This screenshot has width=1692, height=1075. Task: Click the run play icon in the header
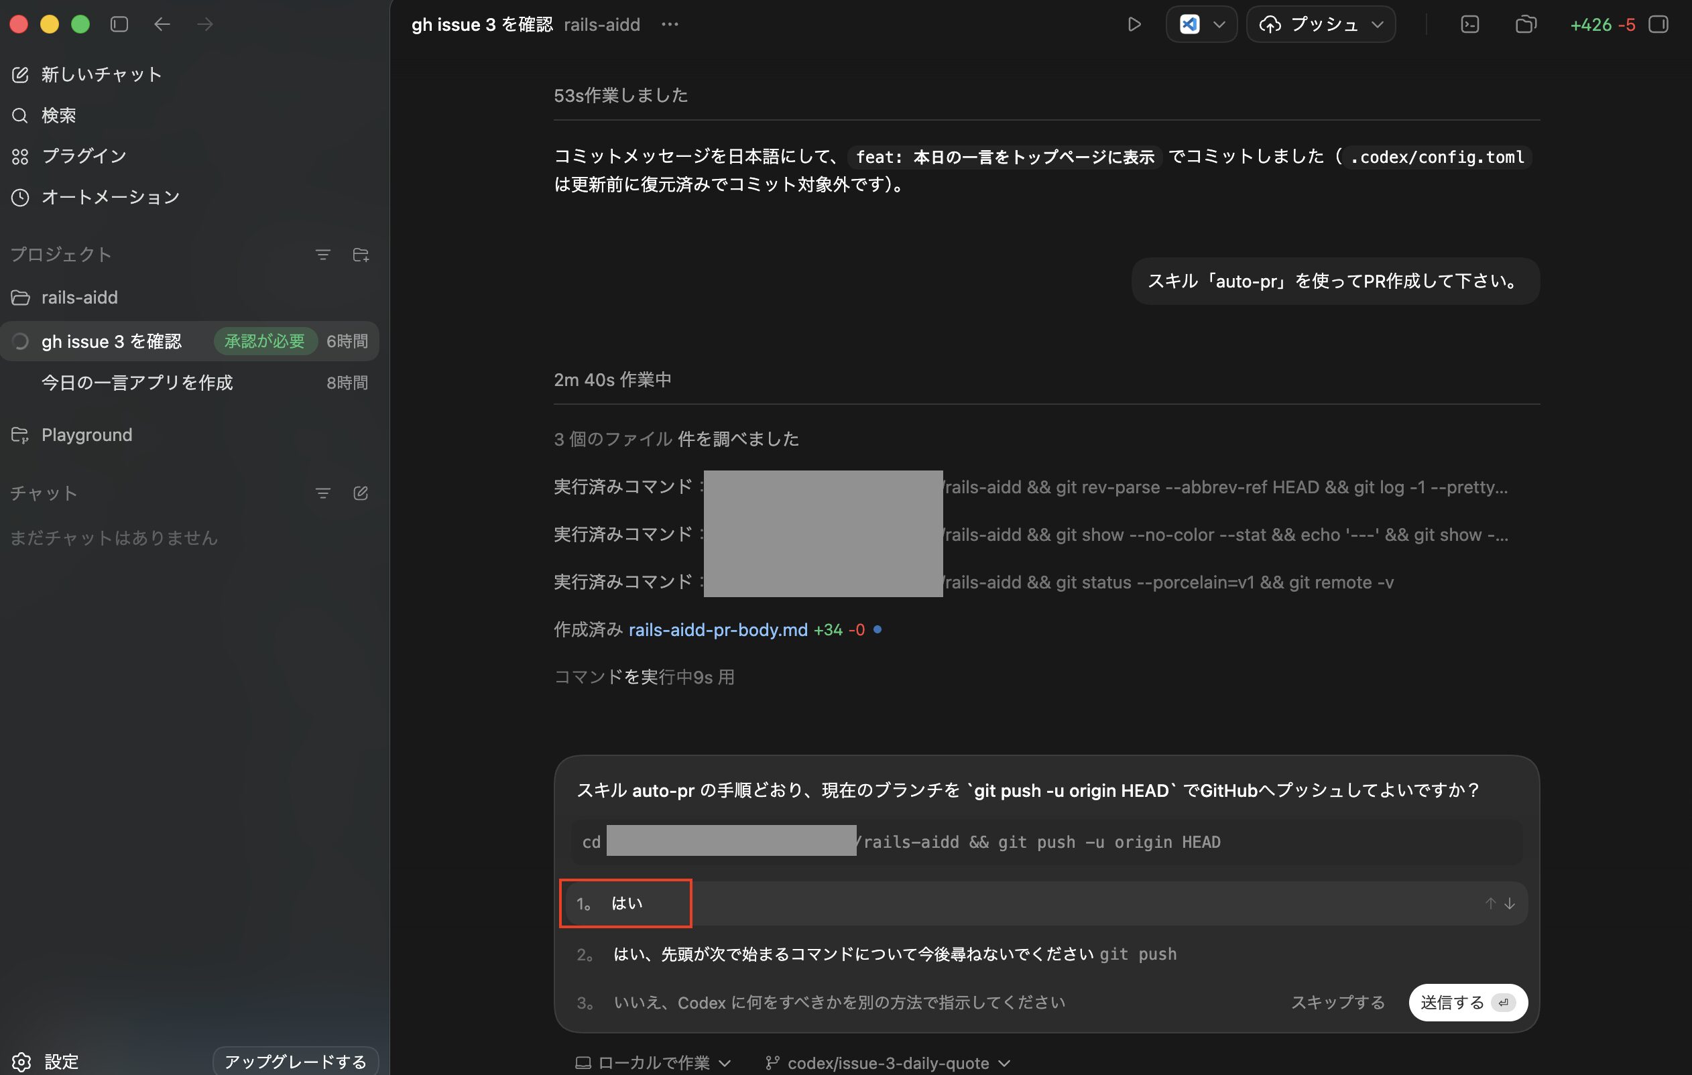[1134, 25]
